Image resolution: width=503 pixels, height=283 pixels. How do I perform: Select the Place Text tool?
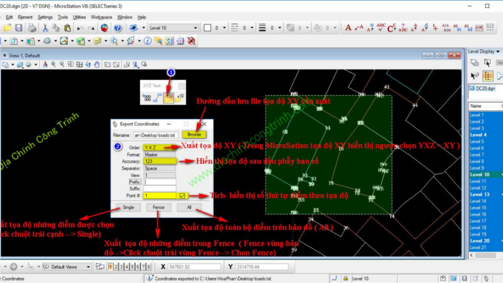click(348, 28)
